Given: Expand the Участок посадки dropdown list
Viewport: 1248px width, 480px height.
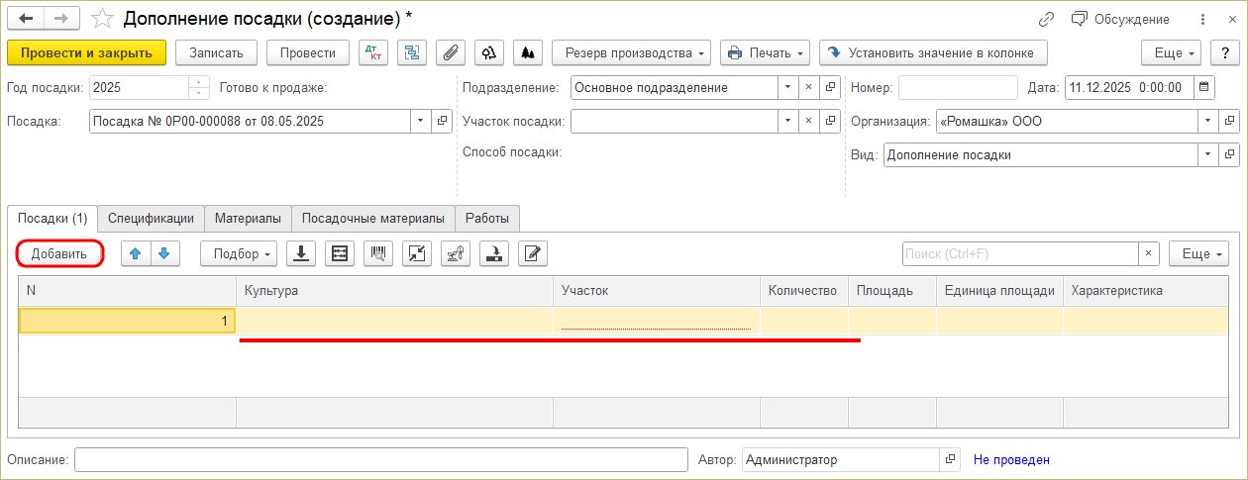Looking at the screenshot, I should [x=787, y=121].
